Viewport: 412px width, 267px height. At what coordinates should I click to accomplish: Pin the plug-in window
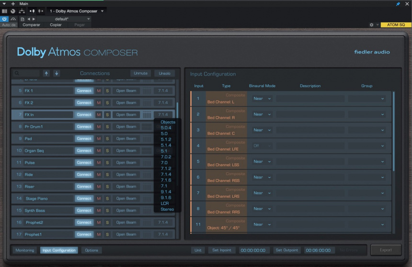[x=398, y=4]
